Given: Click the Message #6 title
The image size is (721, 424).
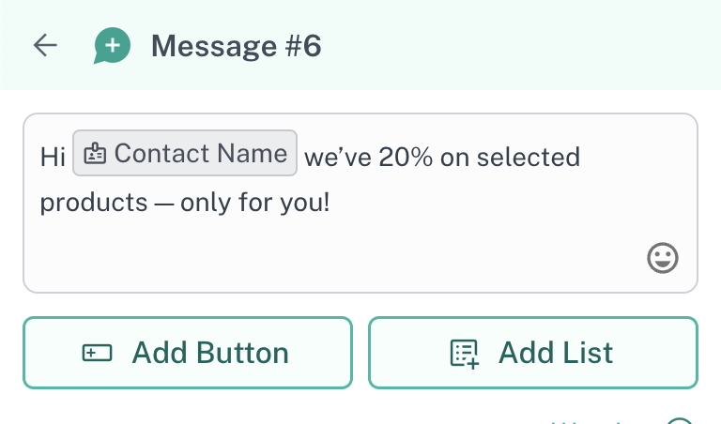Looking at the screenshot, I should [236, 45].
